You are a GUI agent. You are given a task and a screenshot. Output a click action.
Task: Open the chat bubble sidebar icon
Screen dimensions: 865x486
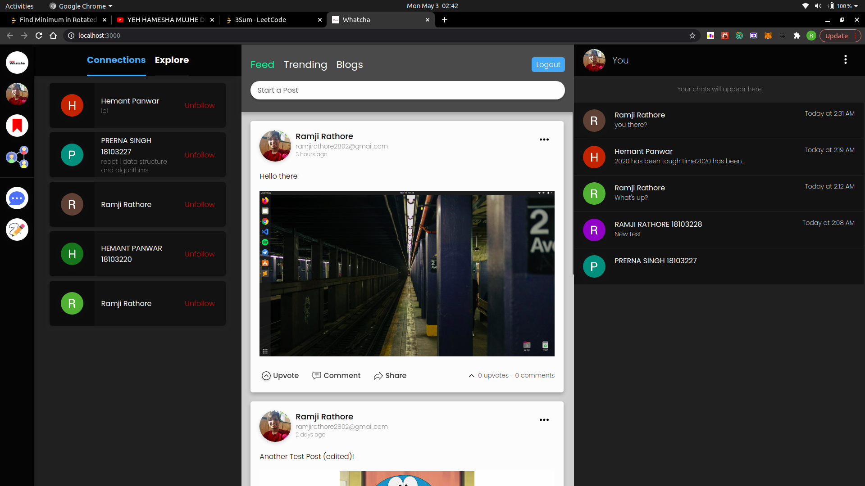coord(17,198)
